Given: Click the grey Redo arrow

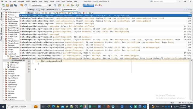Looking at the screenshot, I should pyautogui.click(x=26, y=5).
